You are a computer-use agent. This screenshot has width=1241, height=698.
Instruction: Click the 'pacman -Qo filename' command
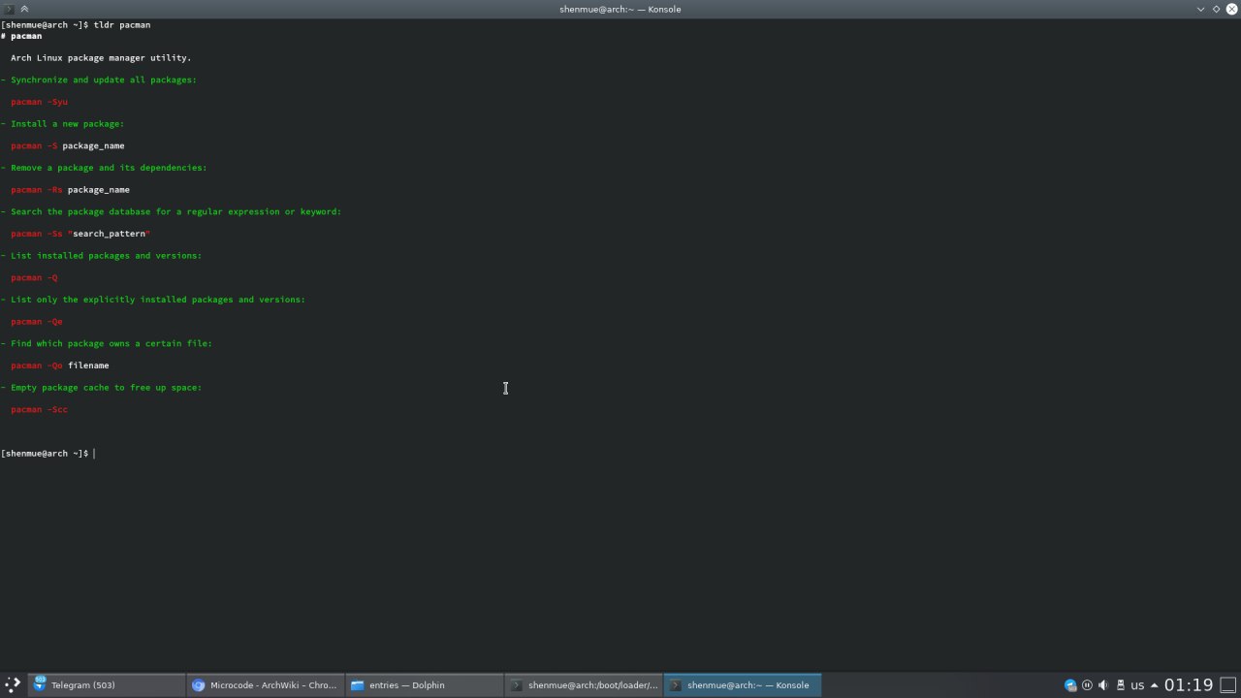[60, 365]
